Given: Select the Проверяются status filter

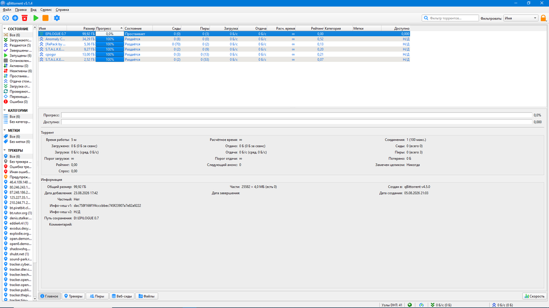Looking at the screenshot, I should (18, 91).
